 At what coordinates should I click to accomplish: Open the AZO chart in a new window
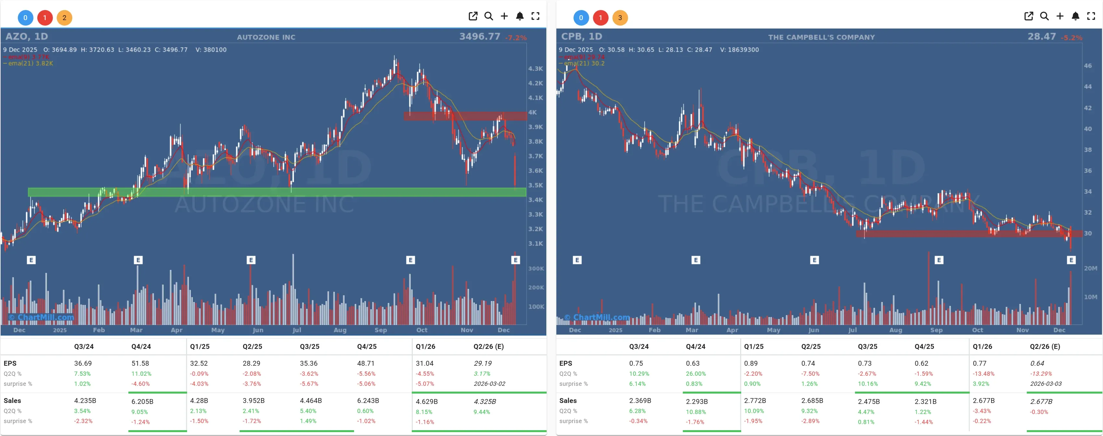click(x=473, y=16)
